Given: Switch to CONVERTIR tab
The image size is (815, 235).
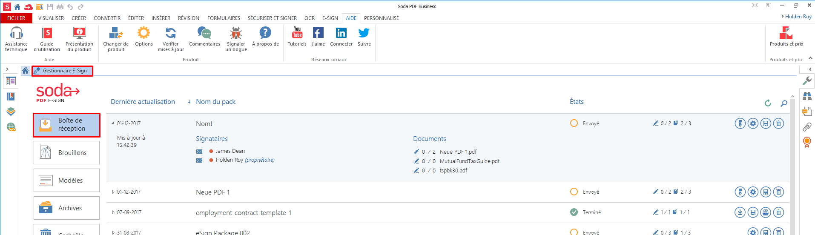Looking at the screenshot, I should coord(107,18).
